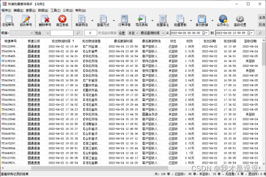Click the 2022-04-24 23:49:35 update time cell

coord(123,51)
